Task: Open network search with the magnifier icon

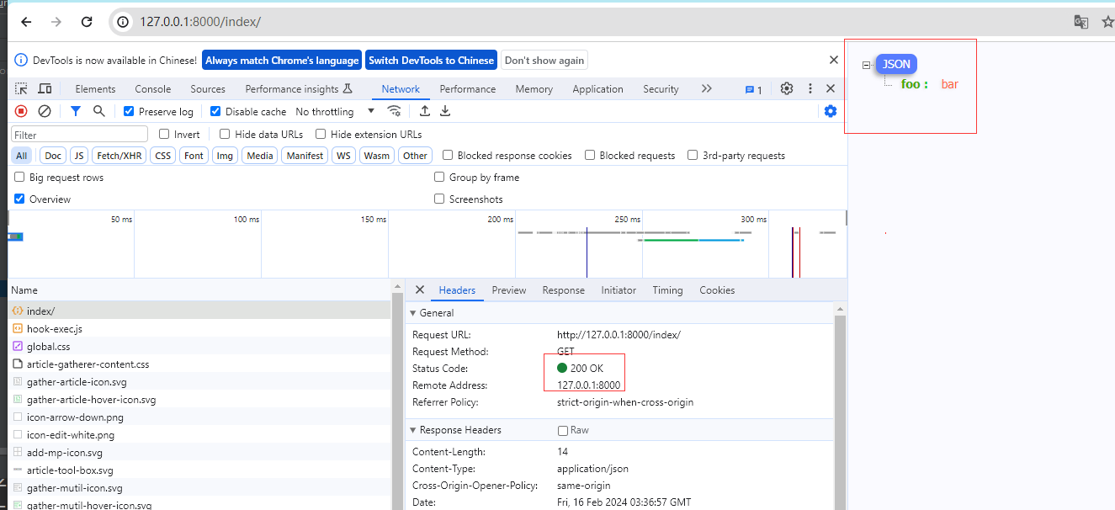Action: click(99, 111)
